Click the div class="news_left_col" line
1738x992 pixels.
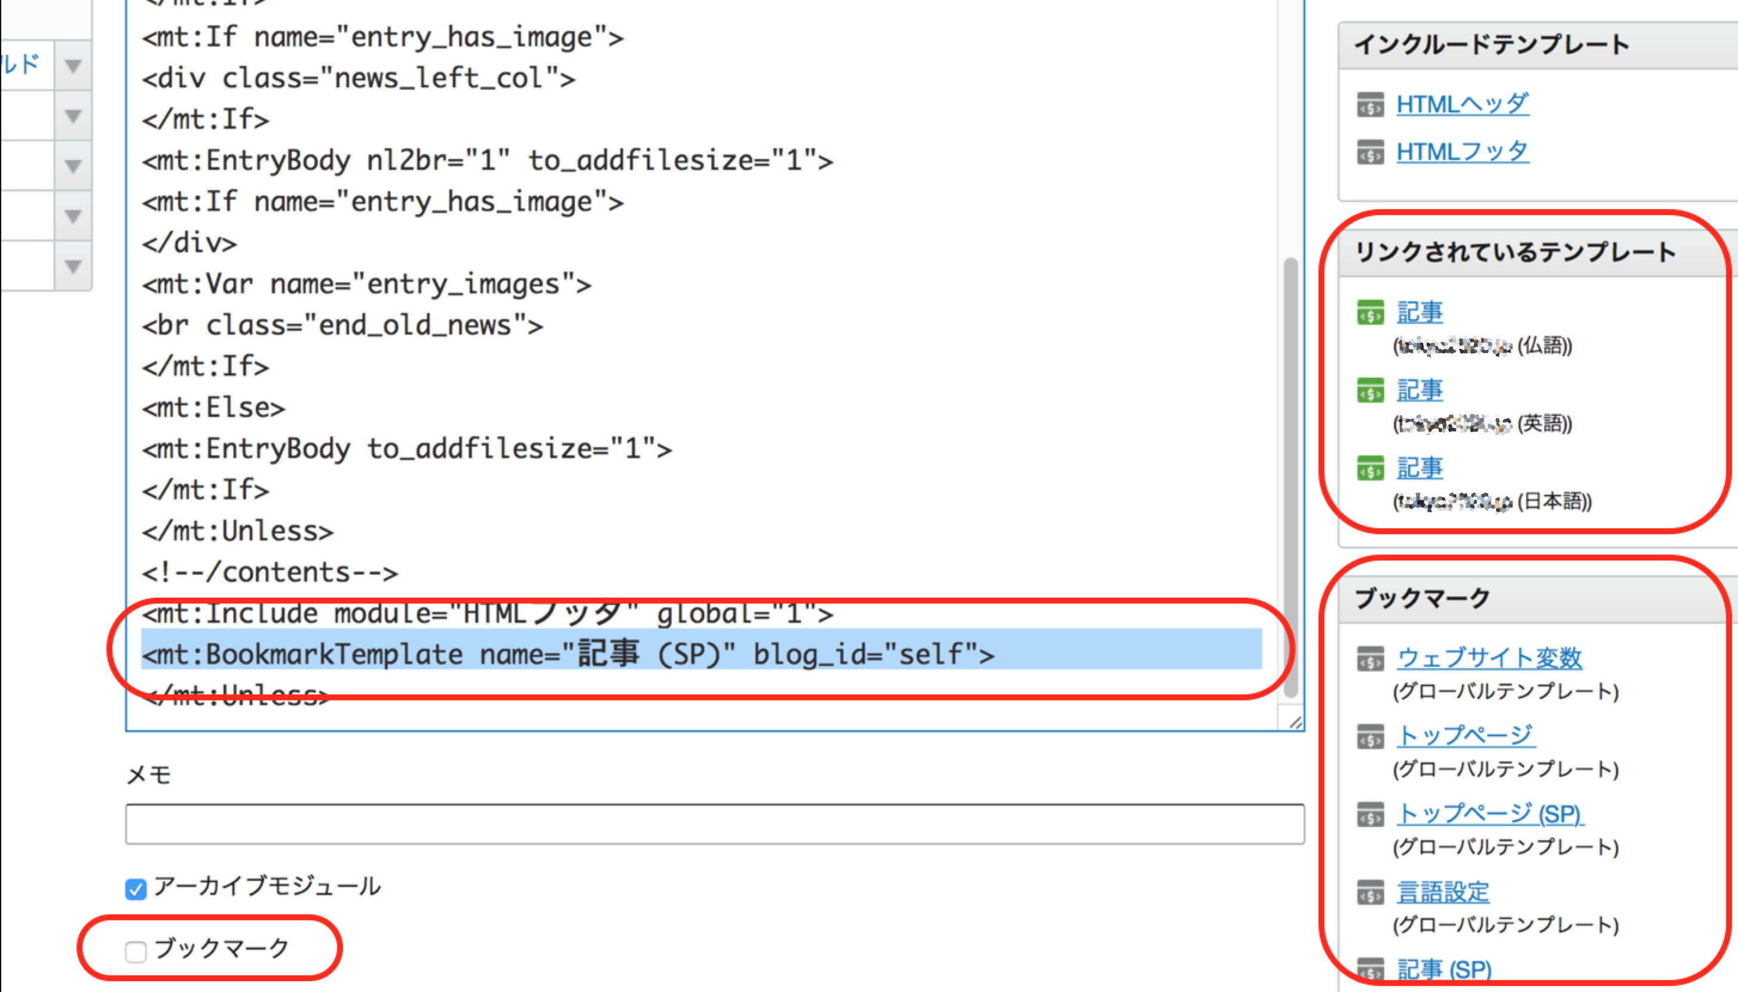359,78
